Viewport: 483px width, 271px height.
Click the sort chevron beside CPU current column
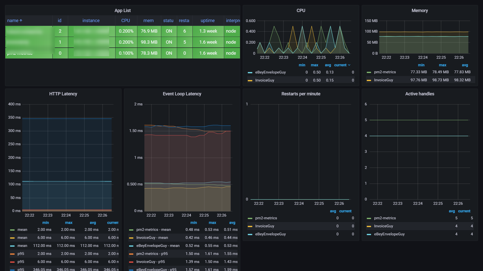click(349, 65)
